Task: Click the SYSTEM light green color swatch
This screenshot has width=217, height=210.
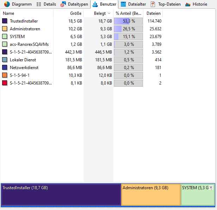Action: pyautogui.click(x=5, y=37)
